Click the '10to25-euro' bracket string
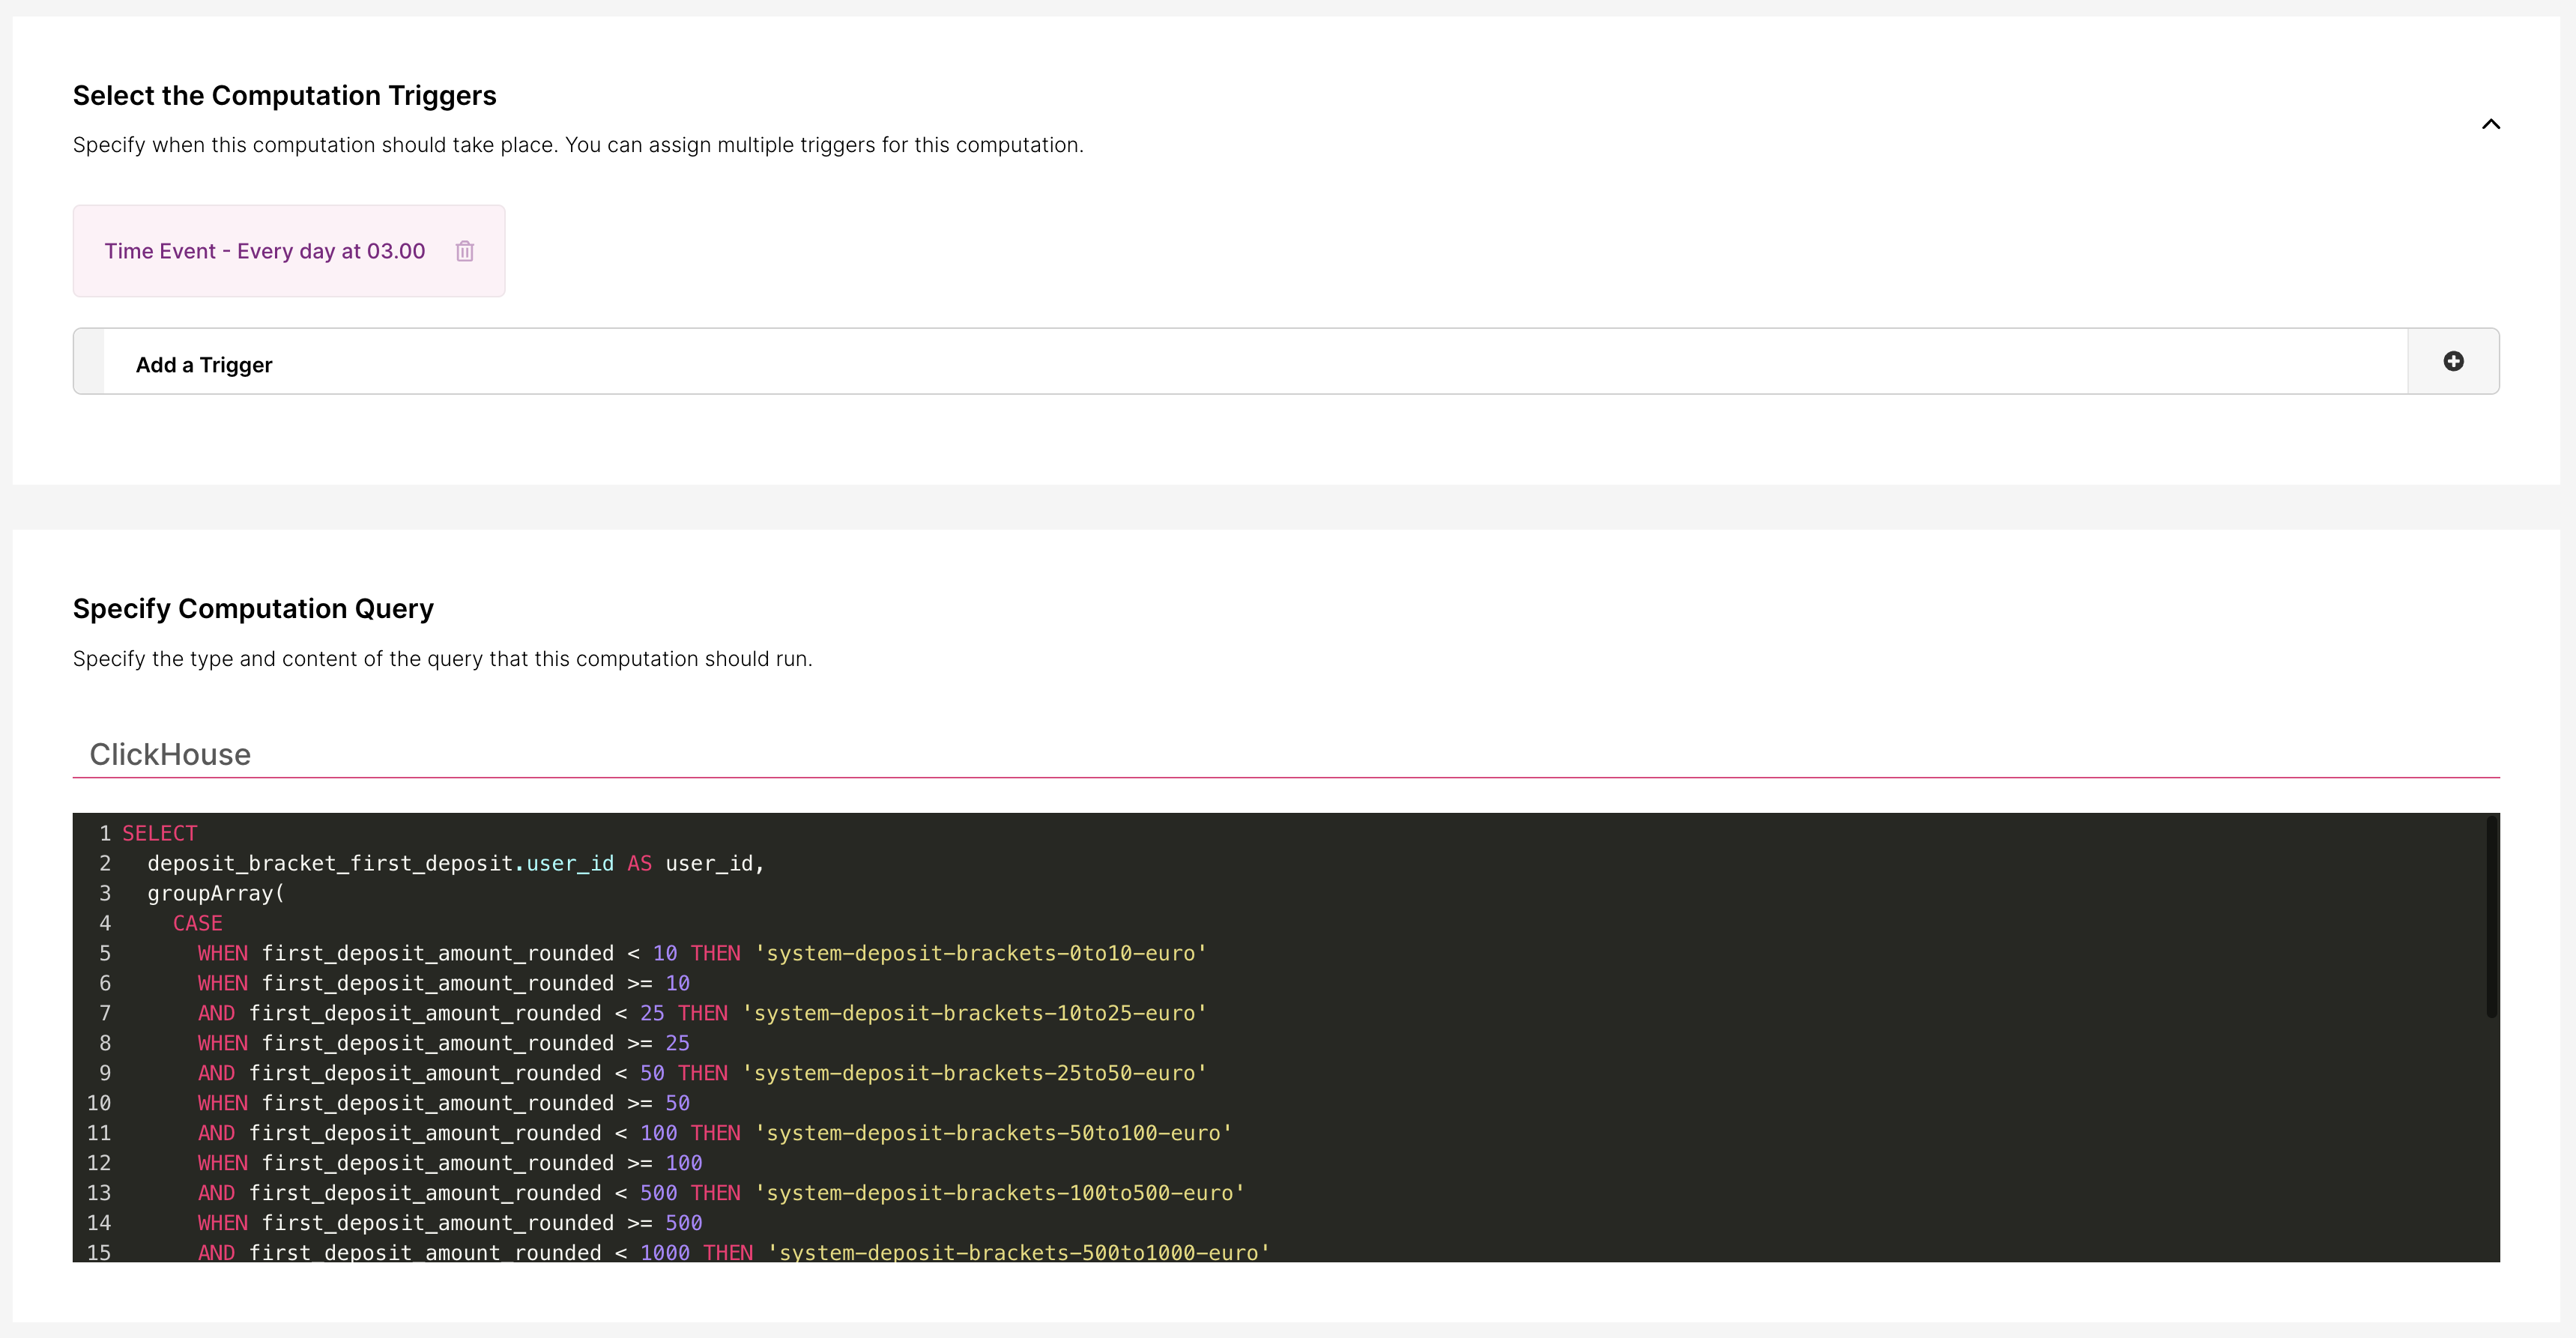The width and height of the screenshot is (2576, 1338). [974, 1013]
